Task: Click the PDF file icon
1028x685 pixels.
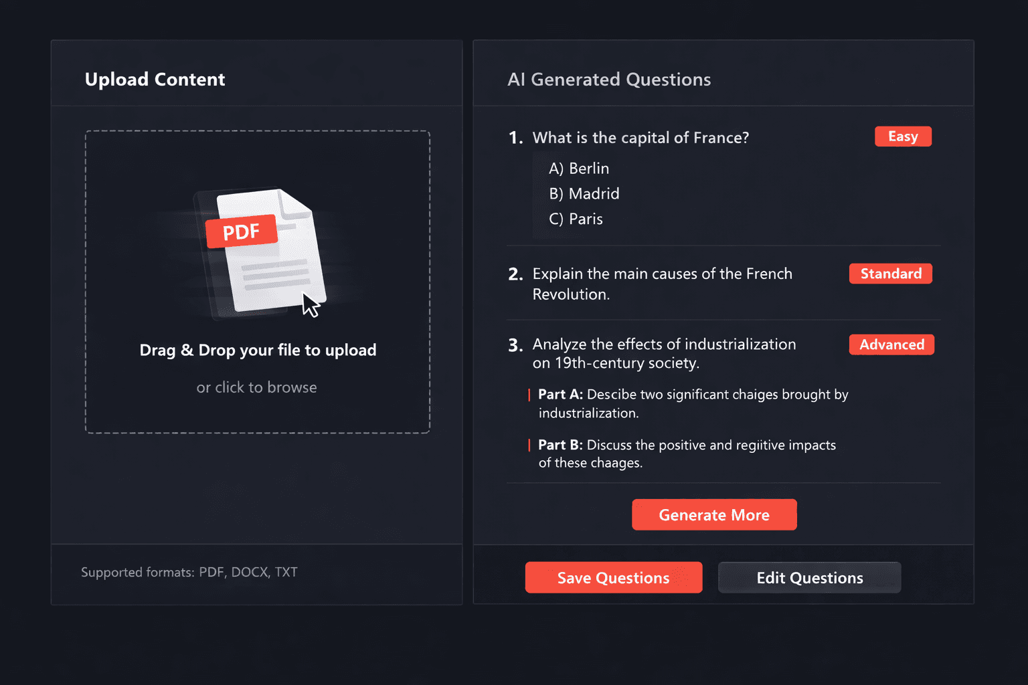Action: click(242, 231)
